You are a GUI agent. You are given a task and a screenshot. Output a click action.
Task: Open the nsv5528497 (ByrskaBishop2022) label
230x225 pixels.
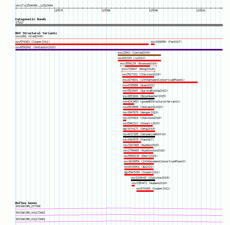coord(145,91)
